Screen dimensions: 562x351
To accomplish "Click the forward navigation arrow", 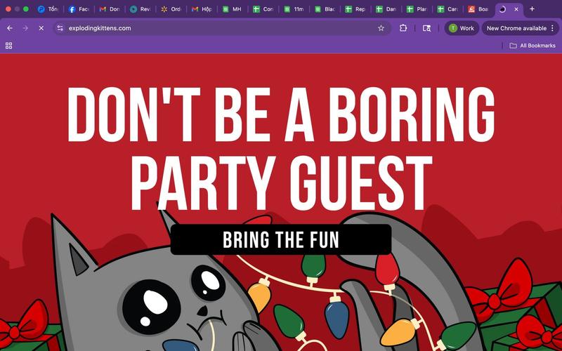I will (25, 28).
